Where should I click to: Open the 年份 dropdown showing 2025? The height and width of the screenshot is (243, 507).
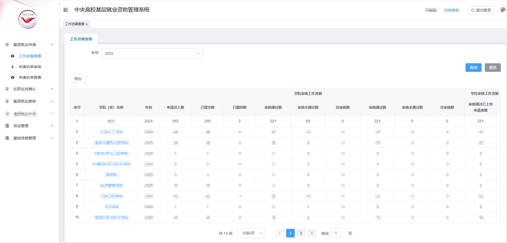[x=152, y=53]
